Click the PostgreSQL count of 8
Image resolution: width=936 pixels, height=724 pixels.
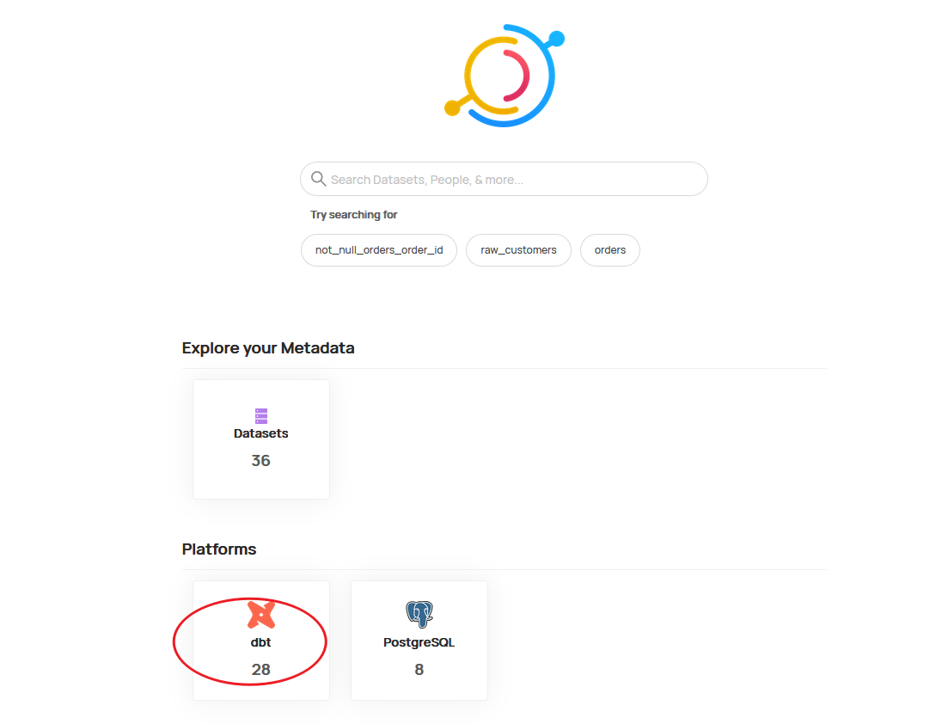[x=419, y=668]
